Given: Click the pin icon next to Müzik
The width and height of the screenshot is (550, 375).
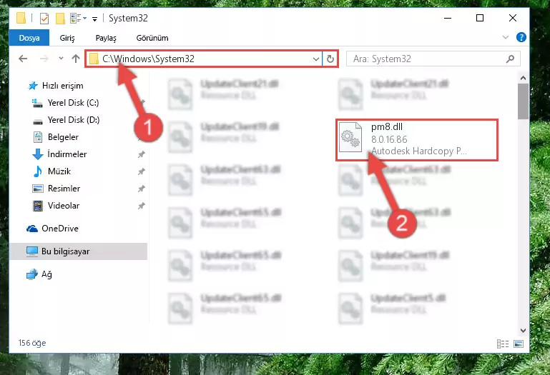Looking at the screenshot, I should tap(142, 171).
